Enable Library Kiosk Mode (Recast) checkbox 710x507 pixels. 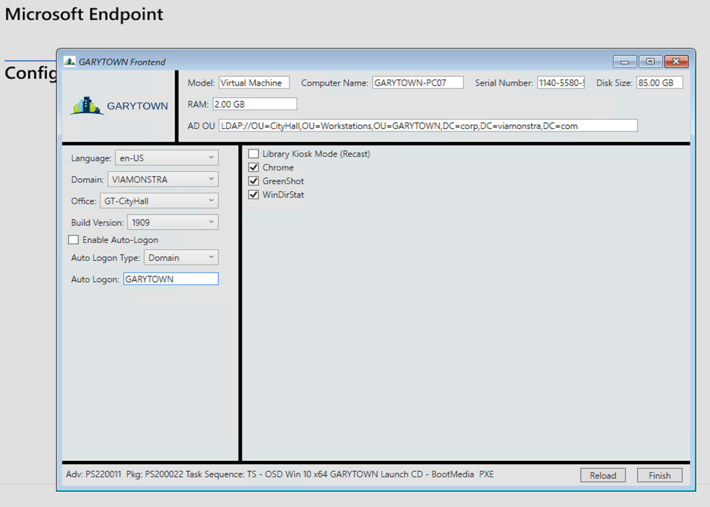253,154
